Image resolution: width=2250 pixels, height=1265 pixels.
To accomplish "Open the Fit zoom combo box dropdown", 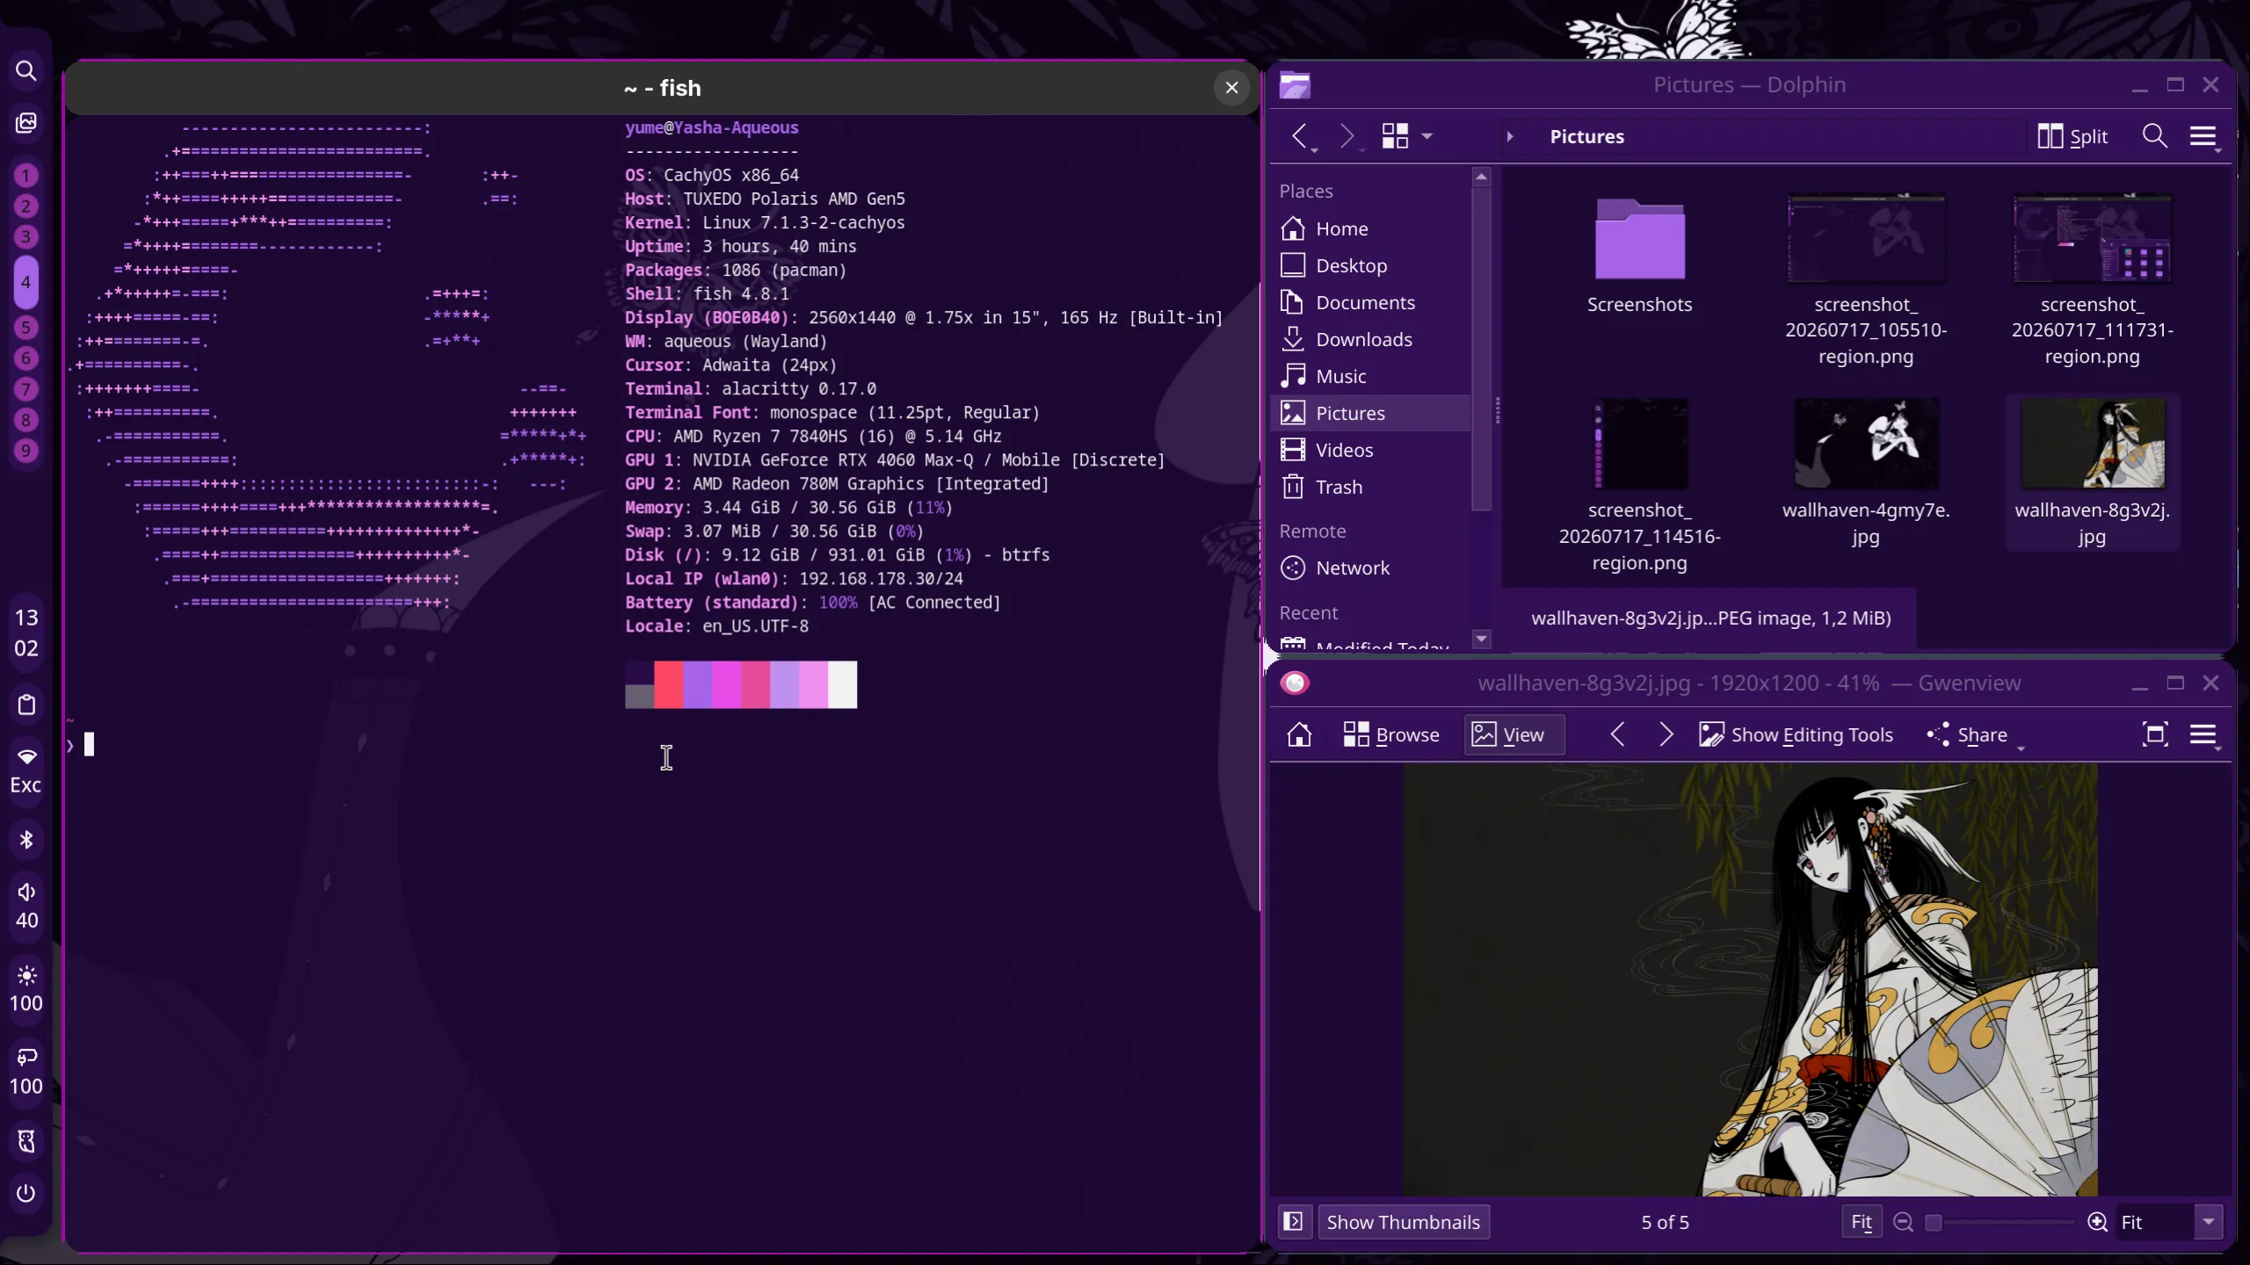I will coord(2209,1222).
